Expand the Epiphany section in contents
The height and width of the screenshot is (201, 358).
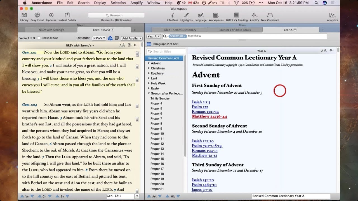coord(149,73)
